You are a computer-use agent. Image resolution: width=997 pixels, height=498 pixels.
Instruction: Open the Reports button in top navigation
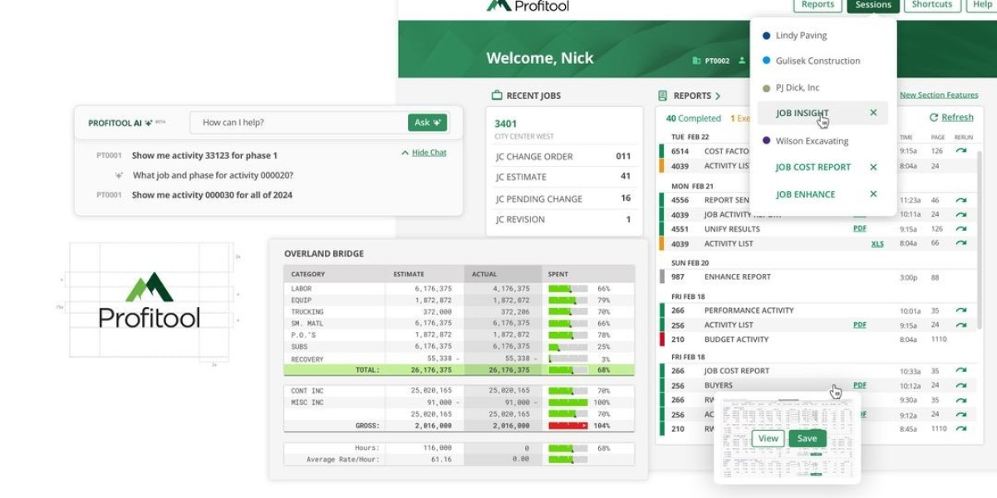coord(818,5)
